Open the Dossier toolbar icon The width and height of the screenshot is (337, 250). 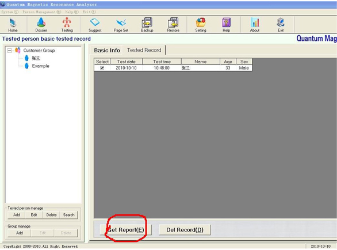[41, 22]
